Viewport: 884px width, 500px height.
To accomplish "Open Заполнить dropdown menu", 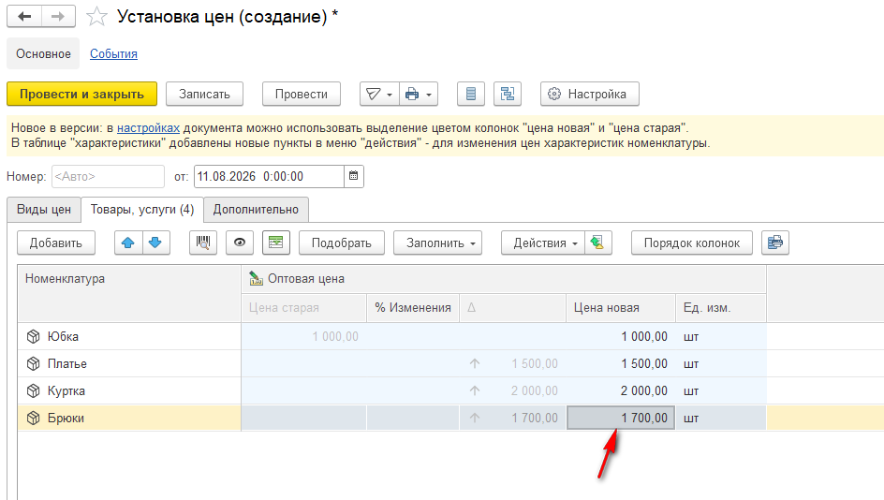I will tap(437, 243).
